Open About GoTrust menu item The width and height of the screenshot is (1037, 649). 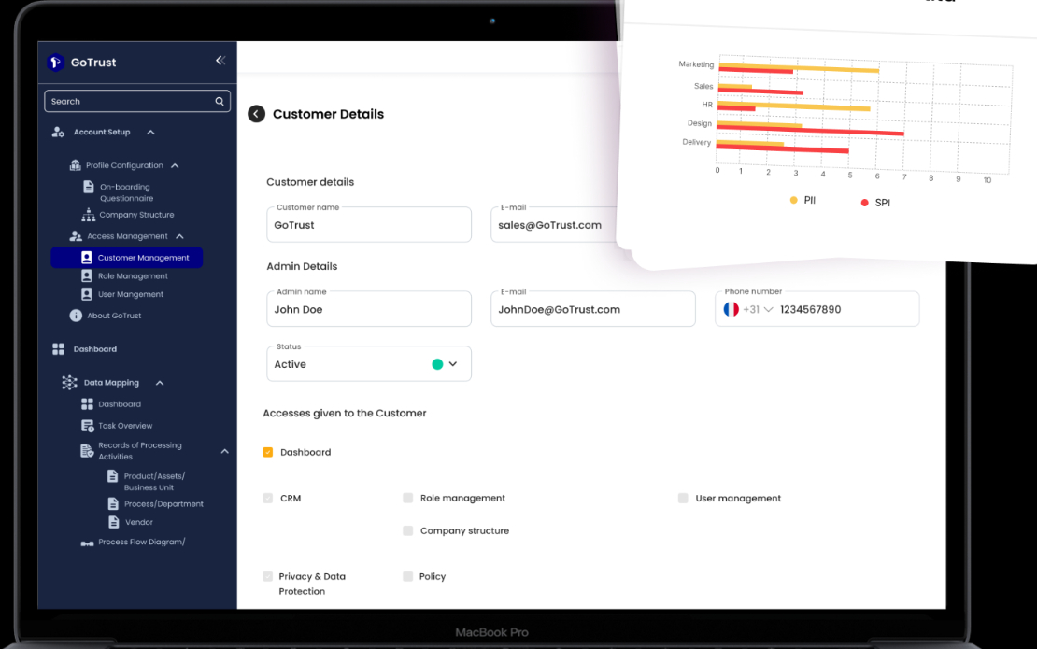pyautogui.click(x=114, y=316)
